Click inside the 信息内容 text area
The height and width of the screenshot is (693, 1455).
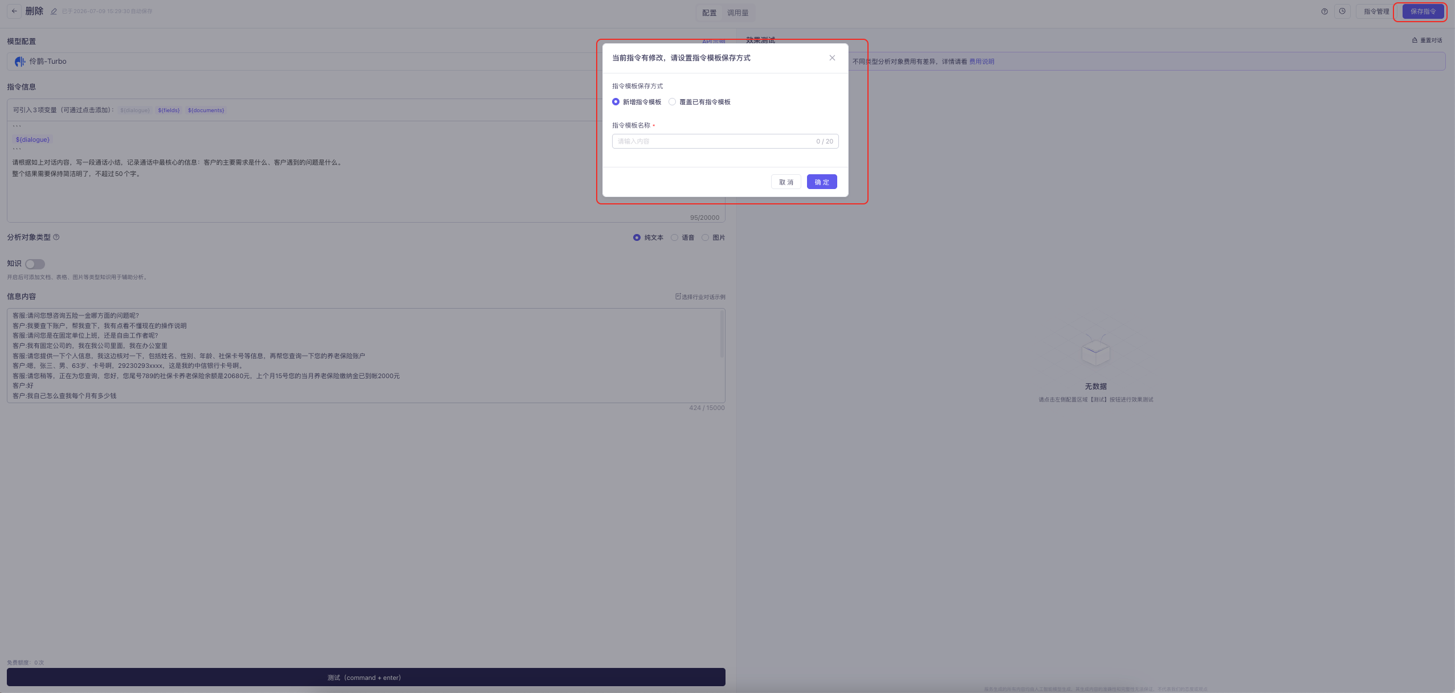pos(366,355)
